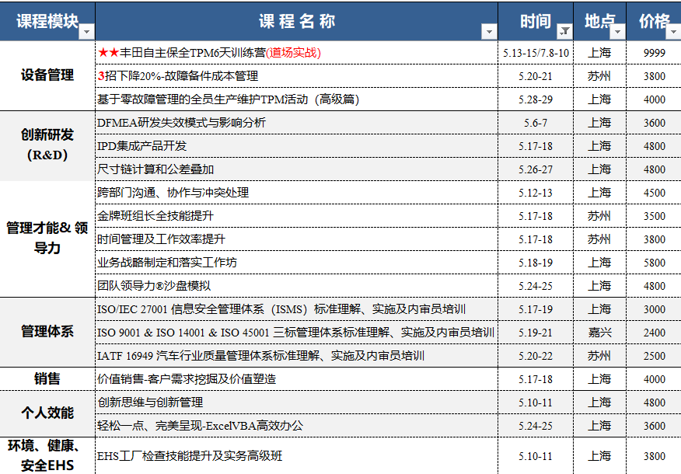This screenshot has height=474, width=681.
Task: Select the price cell 2400
Action: (x=654, y=333)
